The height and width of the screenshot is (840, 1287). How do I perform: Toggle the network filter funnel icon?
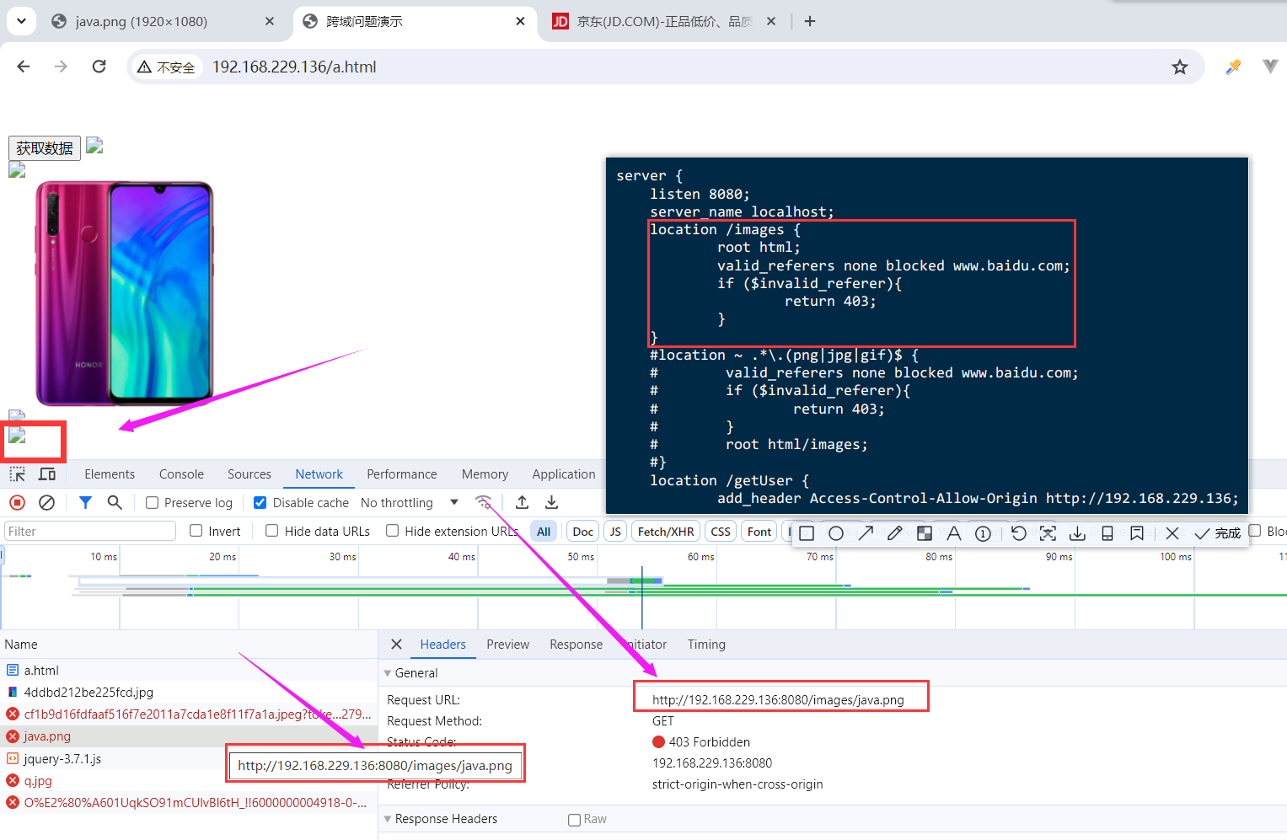point(85,503)
